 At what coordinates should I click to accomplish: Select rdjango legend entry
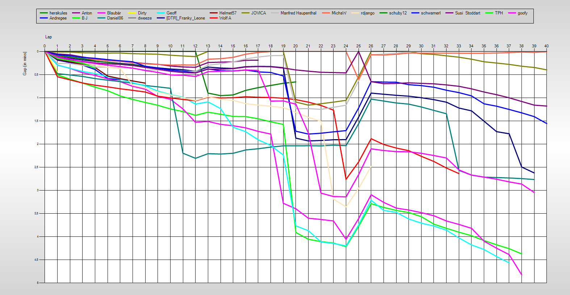click(x=367, y=13)
